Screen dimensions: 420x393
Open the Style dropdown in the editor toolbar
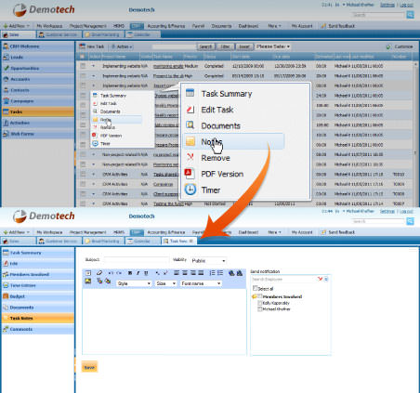134,283
